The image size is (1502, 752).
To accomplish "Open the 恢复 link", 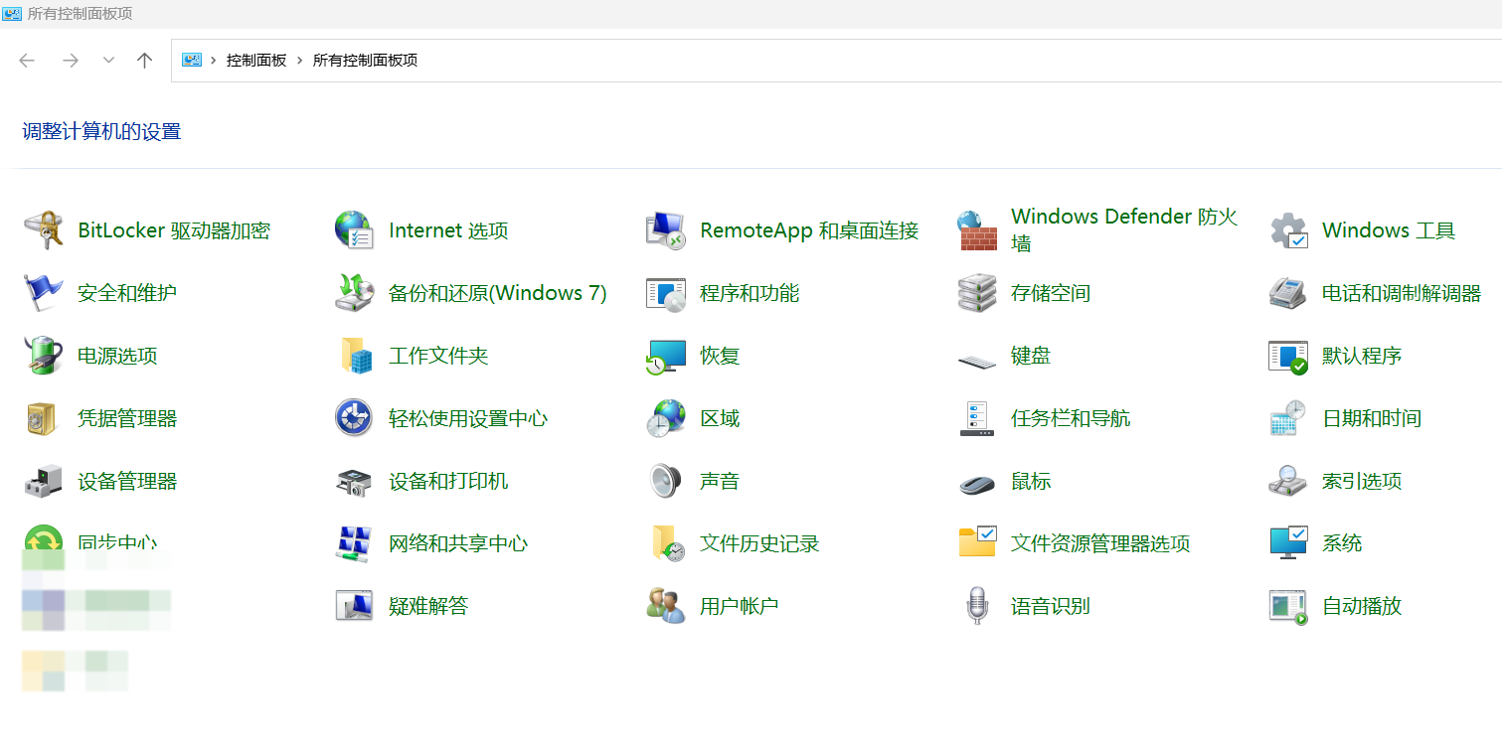I will [720, 356].
